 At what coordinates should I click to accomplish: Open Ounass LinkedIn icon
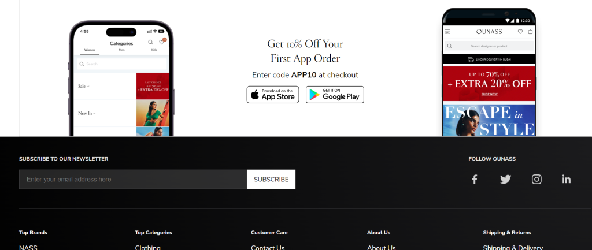coord(566,179)
